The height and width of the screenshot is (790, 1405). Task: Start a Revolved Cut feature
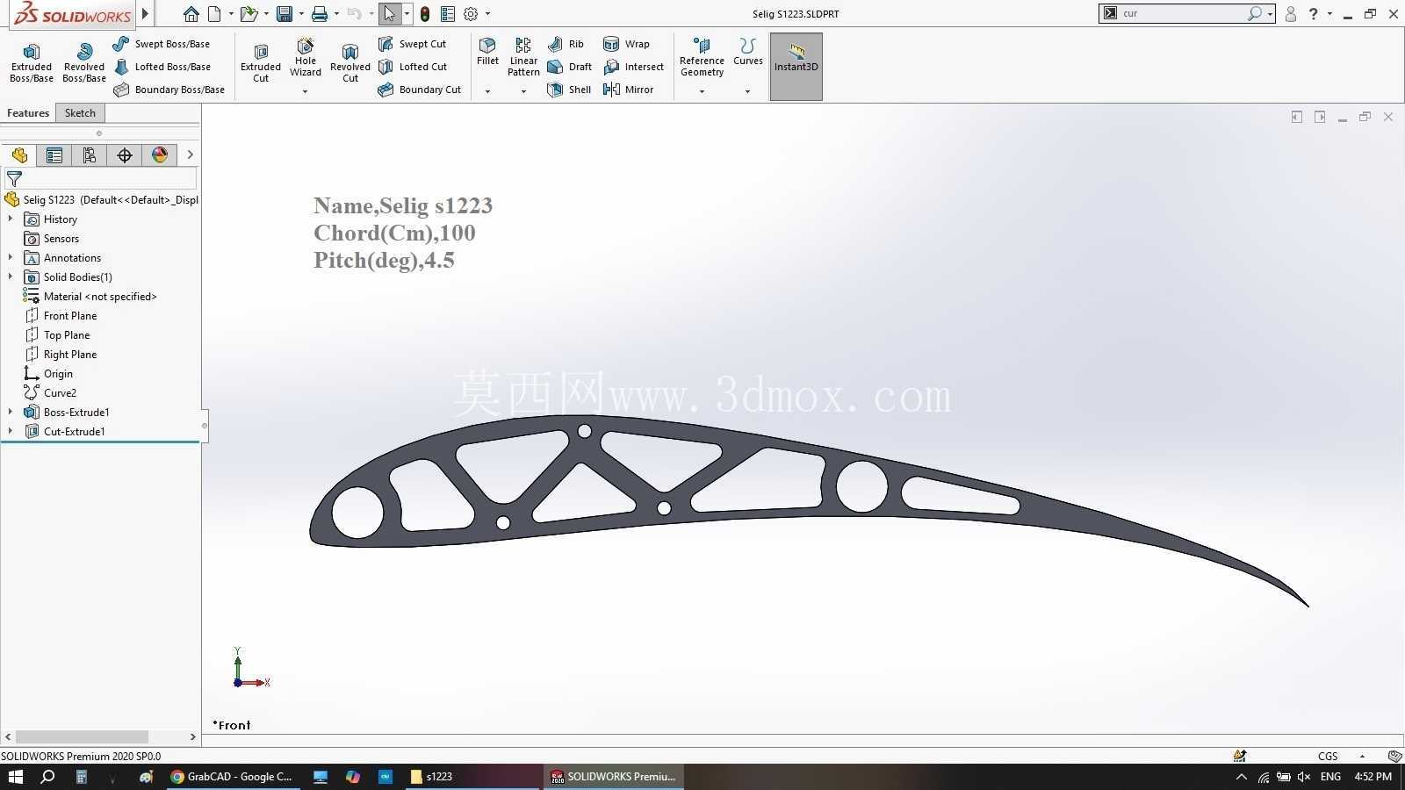point(350,63)
